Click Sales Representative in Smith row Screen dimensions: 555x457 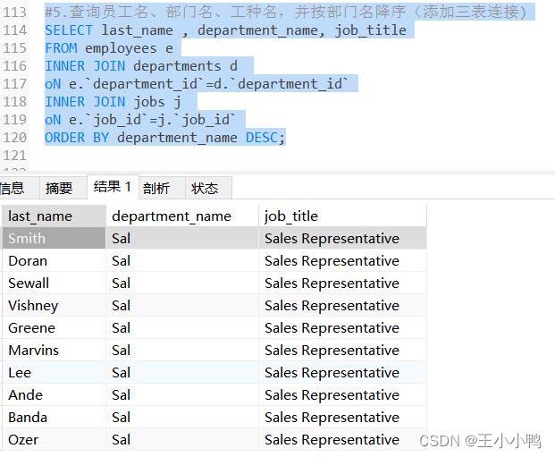(x=342, y=238)
